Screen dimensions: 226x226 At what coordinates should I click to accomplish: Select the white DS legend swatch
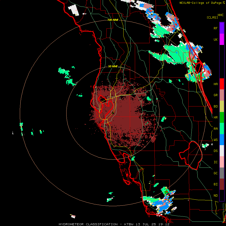coord(222,151)
